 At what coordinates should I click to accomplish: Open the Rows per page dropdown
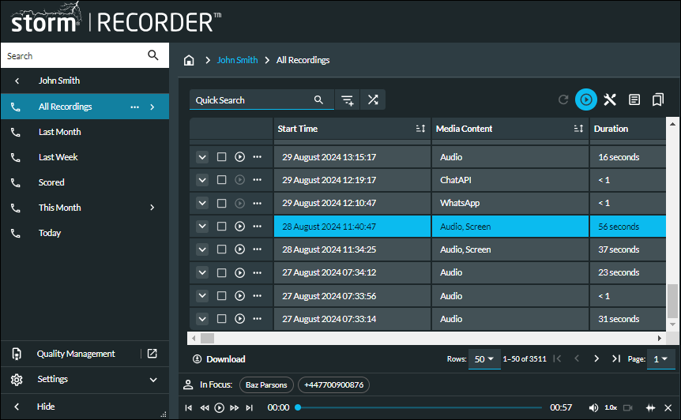pyautogui.click(x=483, y=358)
